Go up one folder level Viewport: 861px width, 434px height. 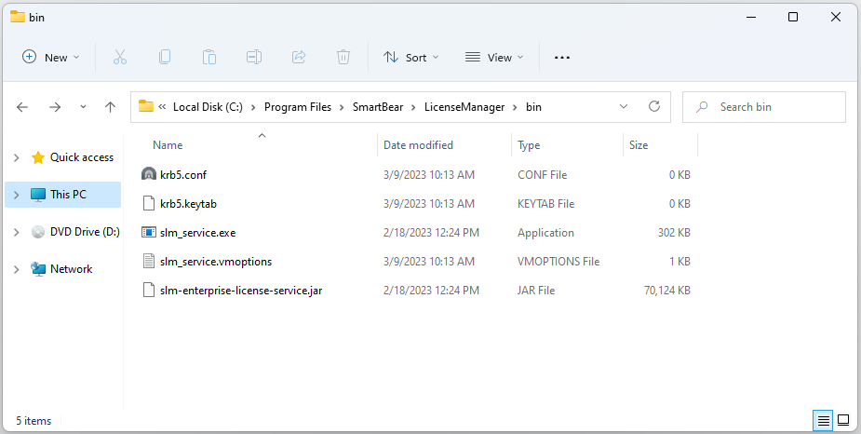tap(111, 107)
